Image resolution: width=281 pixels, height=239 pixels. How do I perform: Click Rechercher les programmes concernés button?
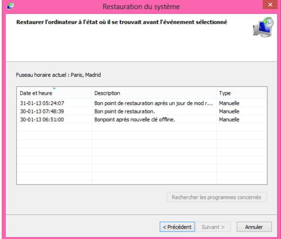click(216, 197)
